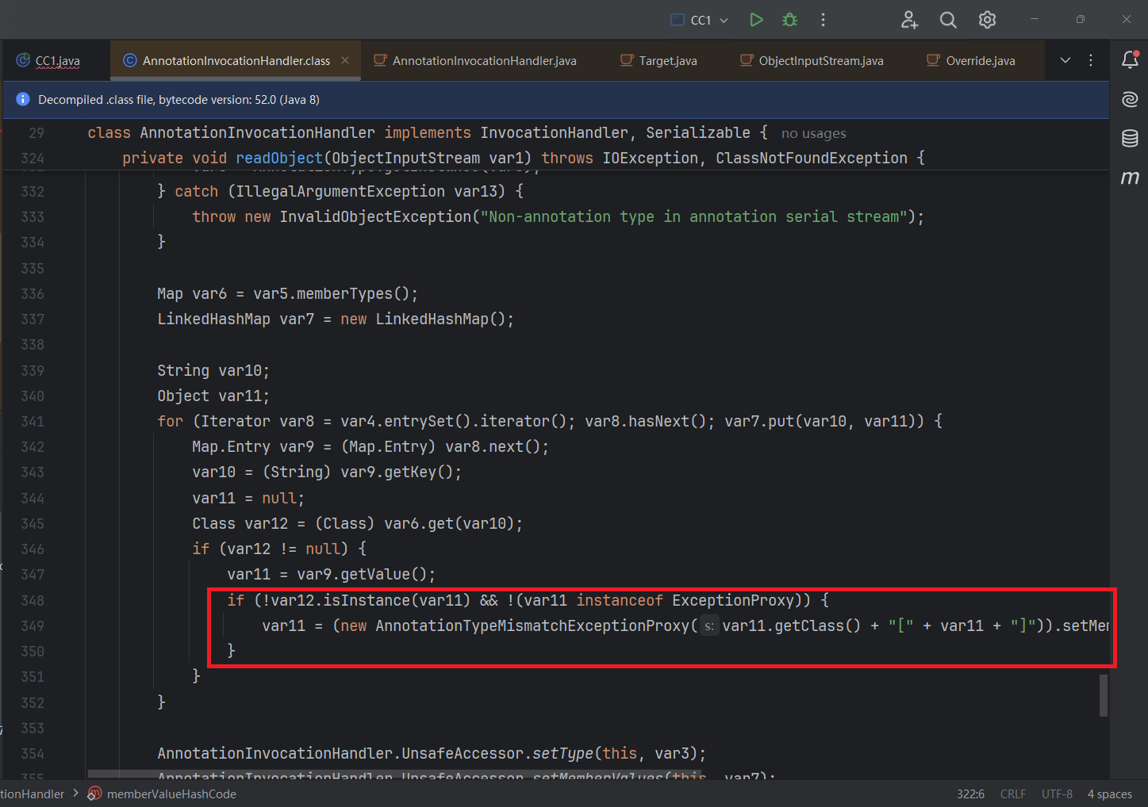The height and width of the screenshot is (807, 1148).
Task: Click the line position 322:6 indicator
Action: pos(970,794)
